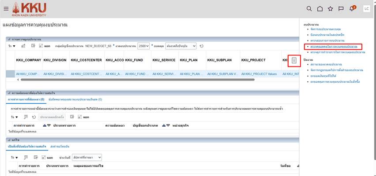Click the page vertical scrollbar
376x176 pixels.
coord(375,84)
